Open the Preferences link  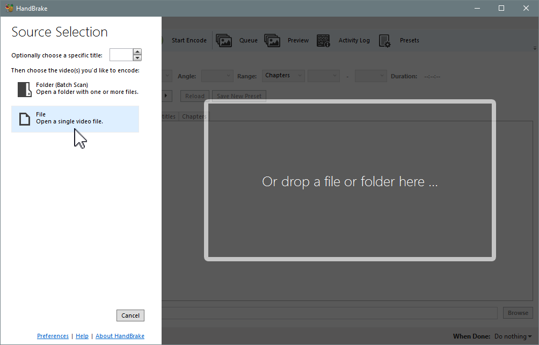[53, 336]
